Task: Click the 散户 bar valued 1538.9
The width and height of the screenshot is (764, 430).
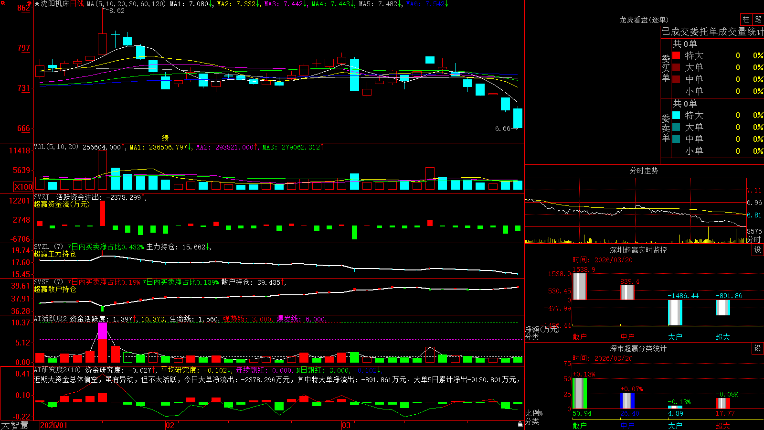Action: [x=580, y=286]
